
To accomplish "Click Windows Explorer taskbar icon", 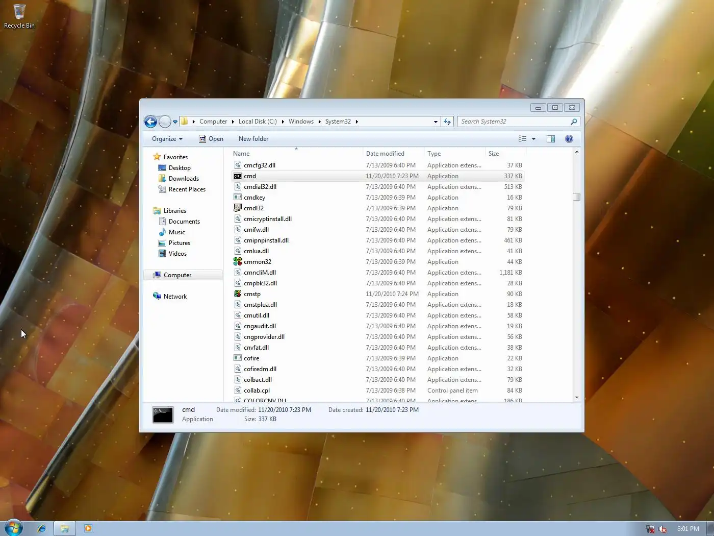I will tap(65, 529).
